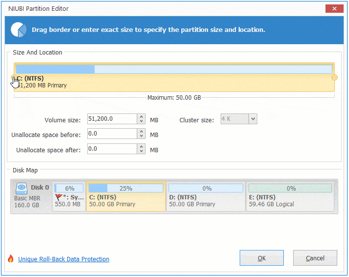
Task: Click the flame icon beside Roll-Back link
Action: tap(11, 259)
